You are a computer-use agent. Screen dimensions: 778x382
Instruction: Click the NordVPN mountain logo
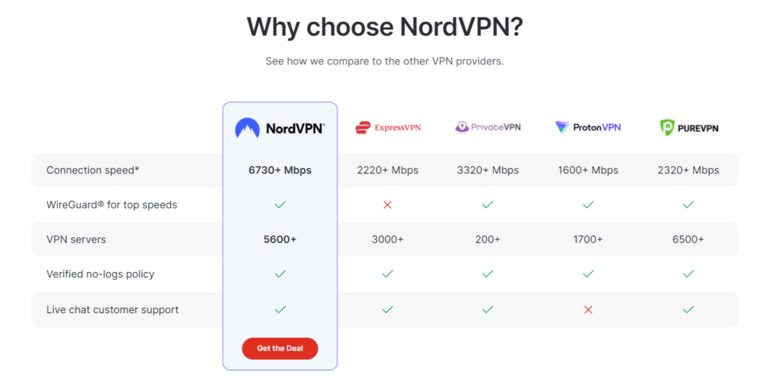pos(247,128)
